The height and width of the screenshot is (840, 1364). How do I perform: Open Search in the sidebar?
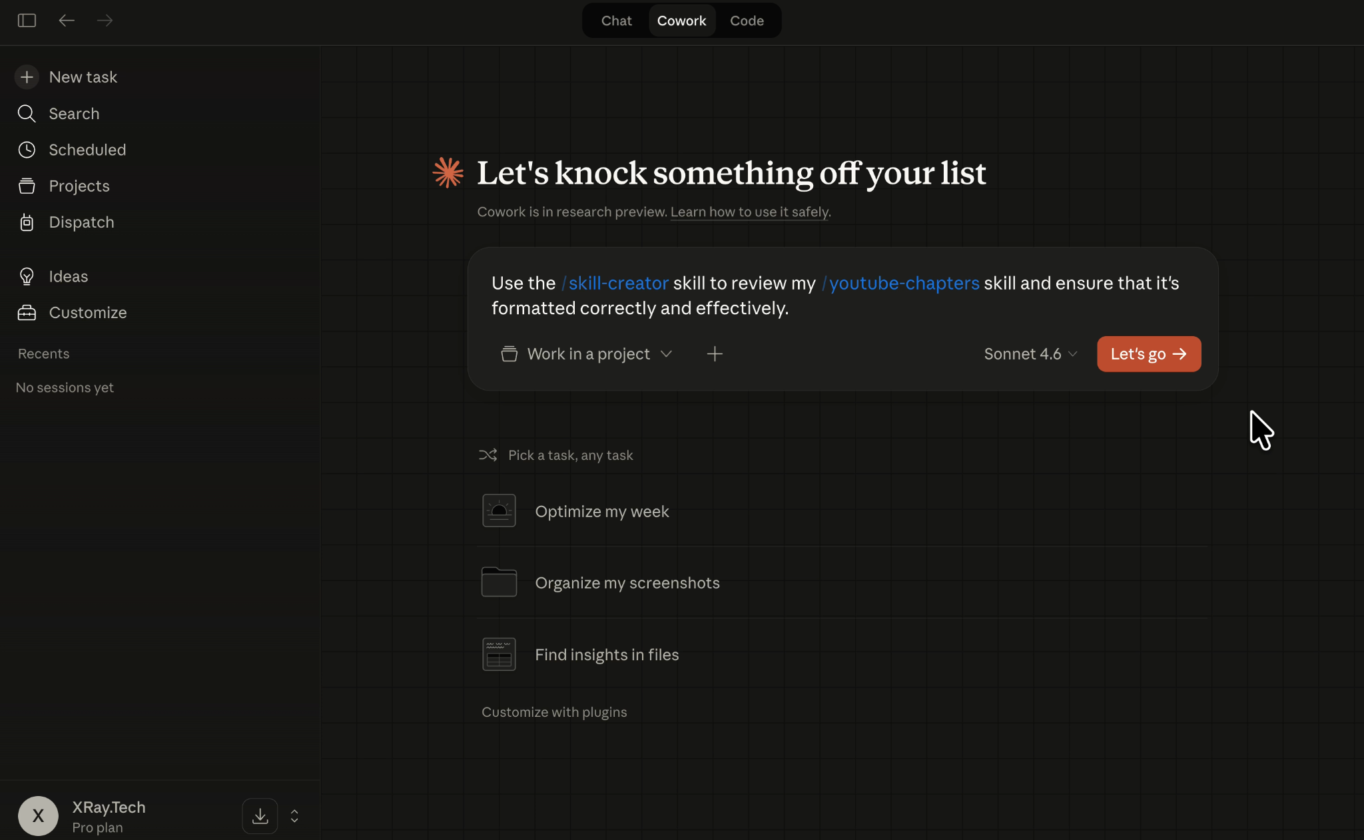(x=73, y=113)
